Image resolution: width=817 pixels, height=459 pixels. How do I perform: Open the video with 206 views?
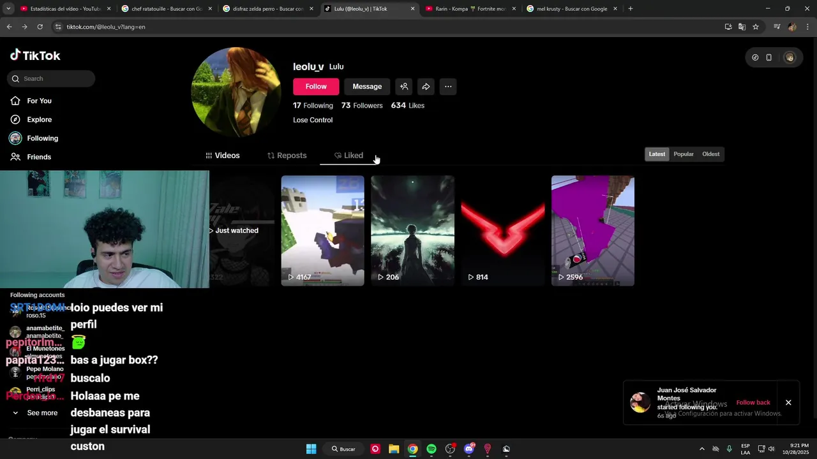[x=413, y=231]
